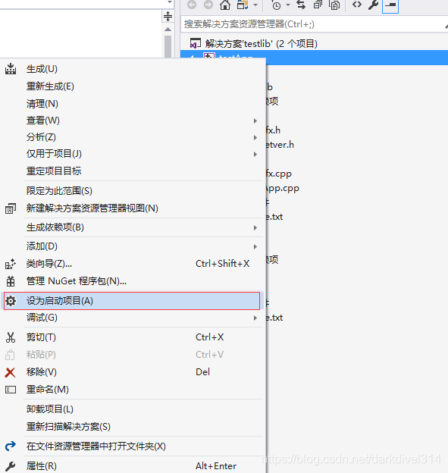
Task: Click the Build icon beside 生成(U)
Action: pos(11,69)
